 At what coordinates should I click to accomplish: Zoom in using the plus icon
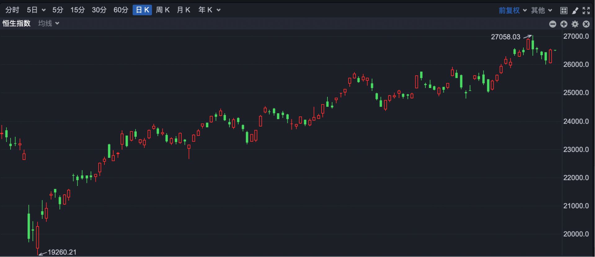564,24
